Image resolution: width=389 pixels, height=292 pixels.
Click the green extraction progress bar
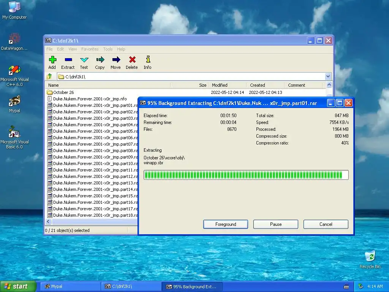(x=246, y=175)
